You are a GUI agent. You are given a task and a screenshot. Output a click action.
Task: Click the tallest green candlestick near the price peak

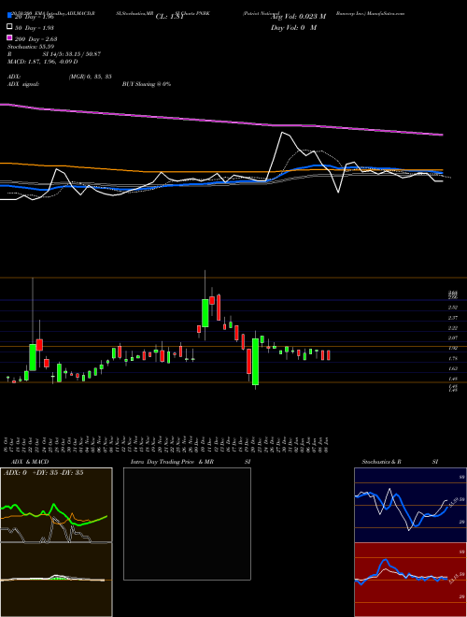205,313
